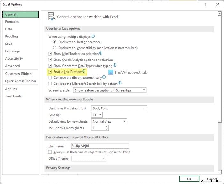224x184 pixels.
Task: Click the User Interface options heading
Action: pos(63,28)
